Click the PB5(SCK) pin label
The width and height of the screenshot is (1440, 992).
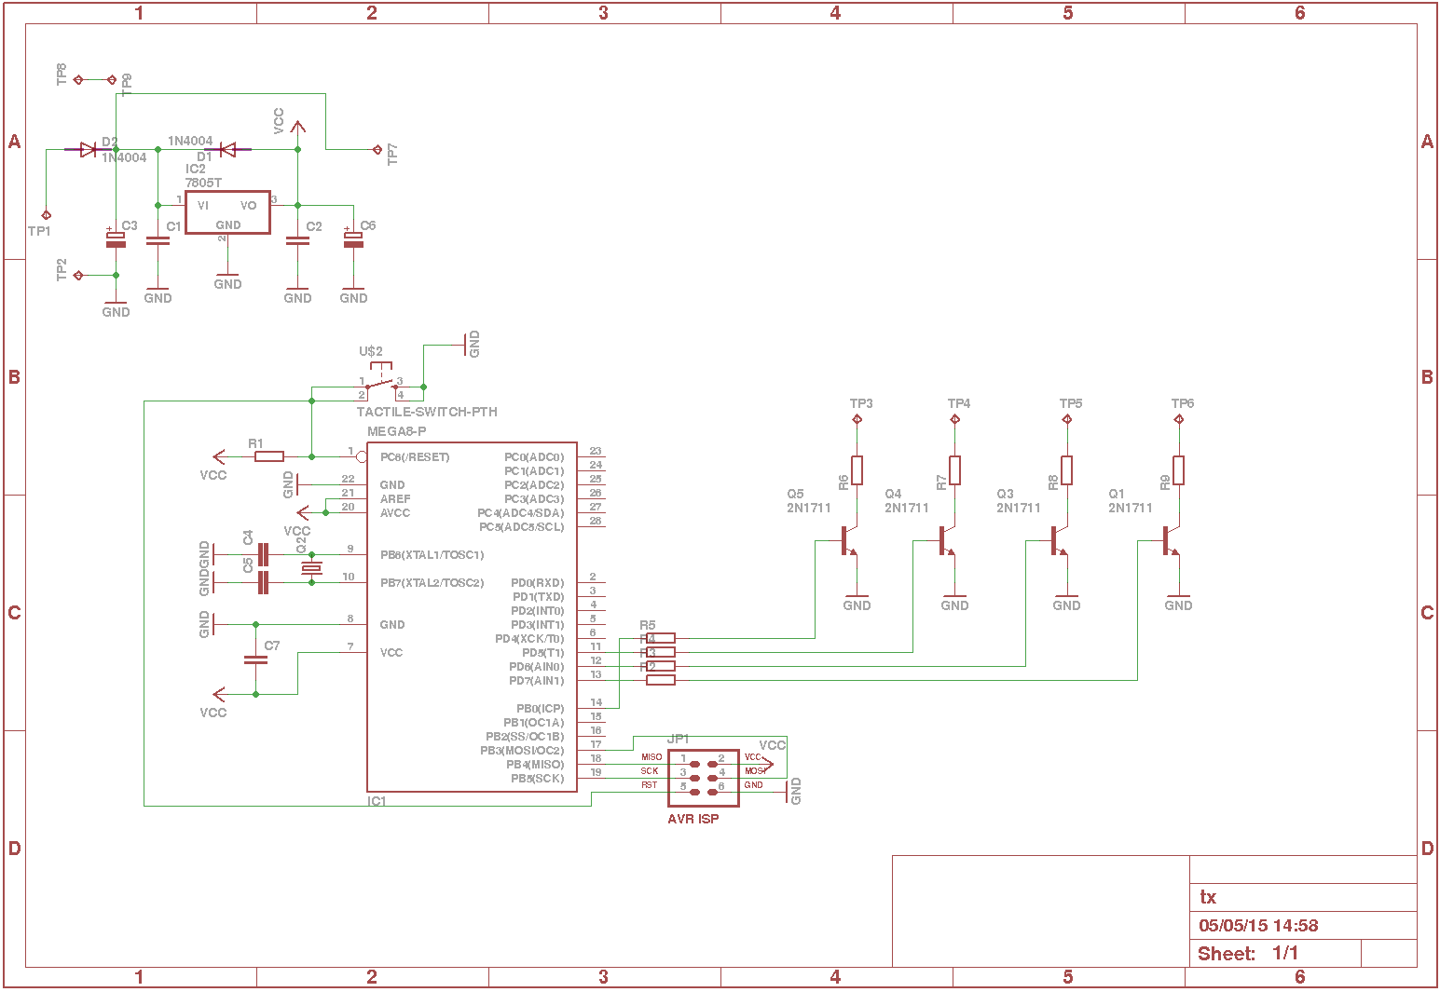click(538, 779)
